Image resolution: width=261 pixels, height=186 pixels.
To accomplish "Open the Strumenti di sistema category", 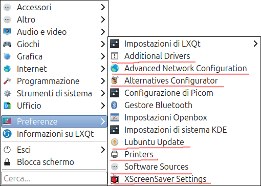I will click(54, 93).
